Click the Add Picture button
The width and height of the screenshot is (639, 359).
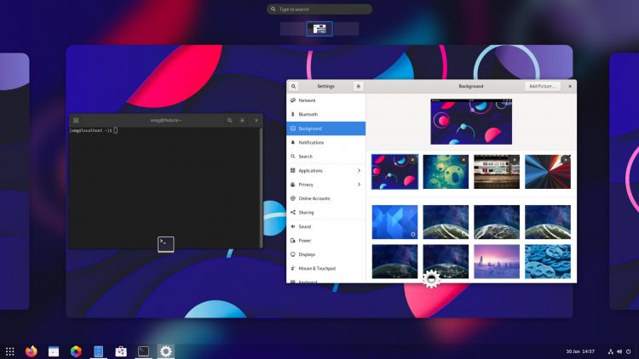pos(542,86)
